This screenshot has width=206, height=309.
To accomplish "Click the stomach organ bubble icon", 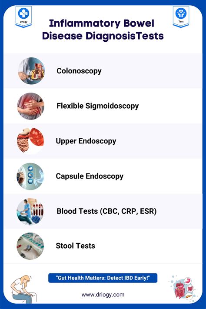I will [189, 280].
